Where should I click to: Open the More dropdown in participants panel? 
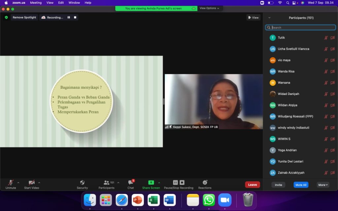pyautogui.click(x=323, y=185)
